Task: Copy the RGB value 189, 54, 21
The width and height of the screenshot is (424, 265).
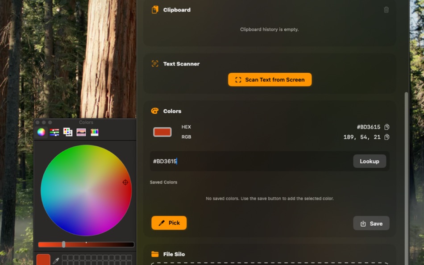Action: click(x=387, y=137)
